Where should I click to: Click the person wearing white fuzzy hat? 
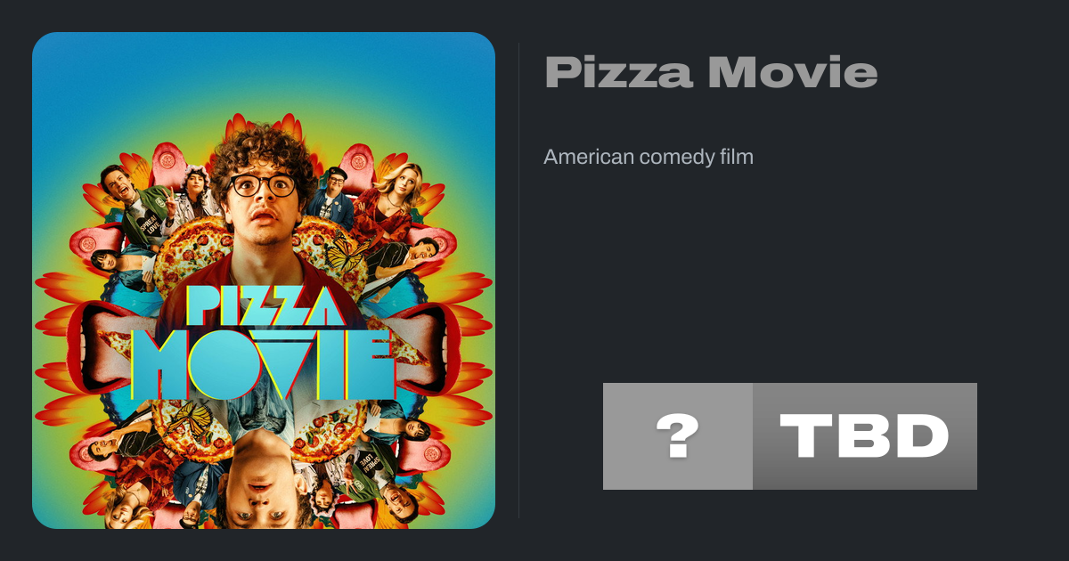[x=194, y=190]
